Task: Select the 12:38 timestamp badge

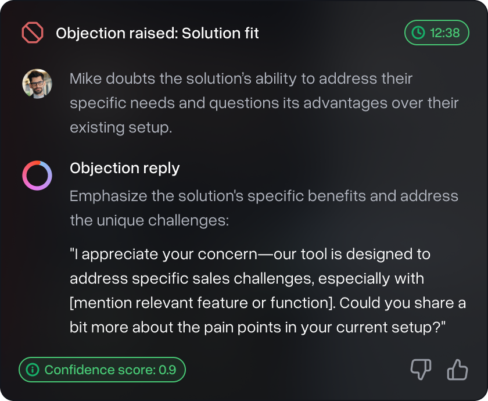Action: (436, 33)
